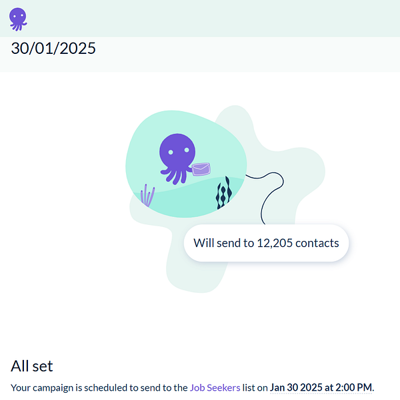Select the campaign title 30/01/2025

tap(53, 48)
